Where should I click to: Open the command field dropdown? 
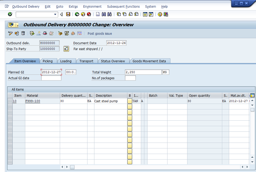(55, 14)
